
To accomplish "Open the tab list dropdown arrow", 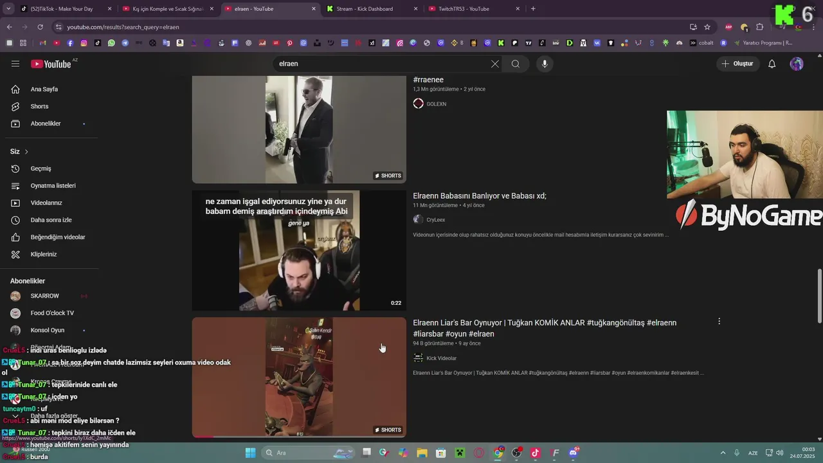I will pos(8,9).
